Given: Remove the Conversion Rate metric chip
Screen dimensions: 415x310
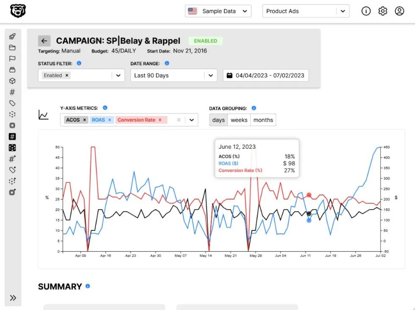Looking at the screenshot, I should click(160, 120).
